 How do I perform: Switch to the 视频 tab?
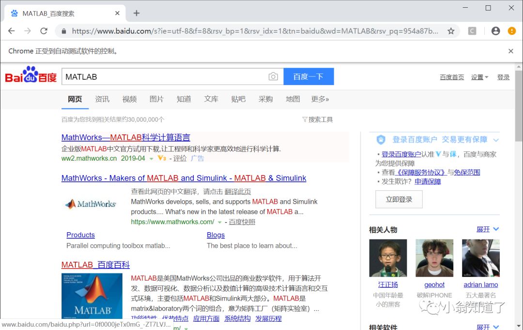[129, 99]
